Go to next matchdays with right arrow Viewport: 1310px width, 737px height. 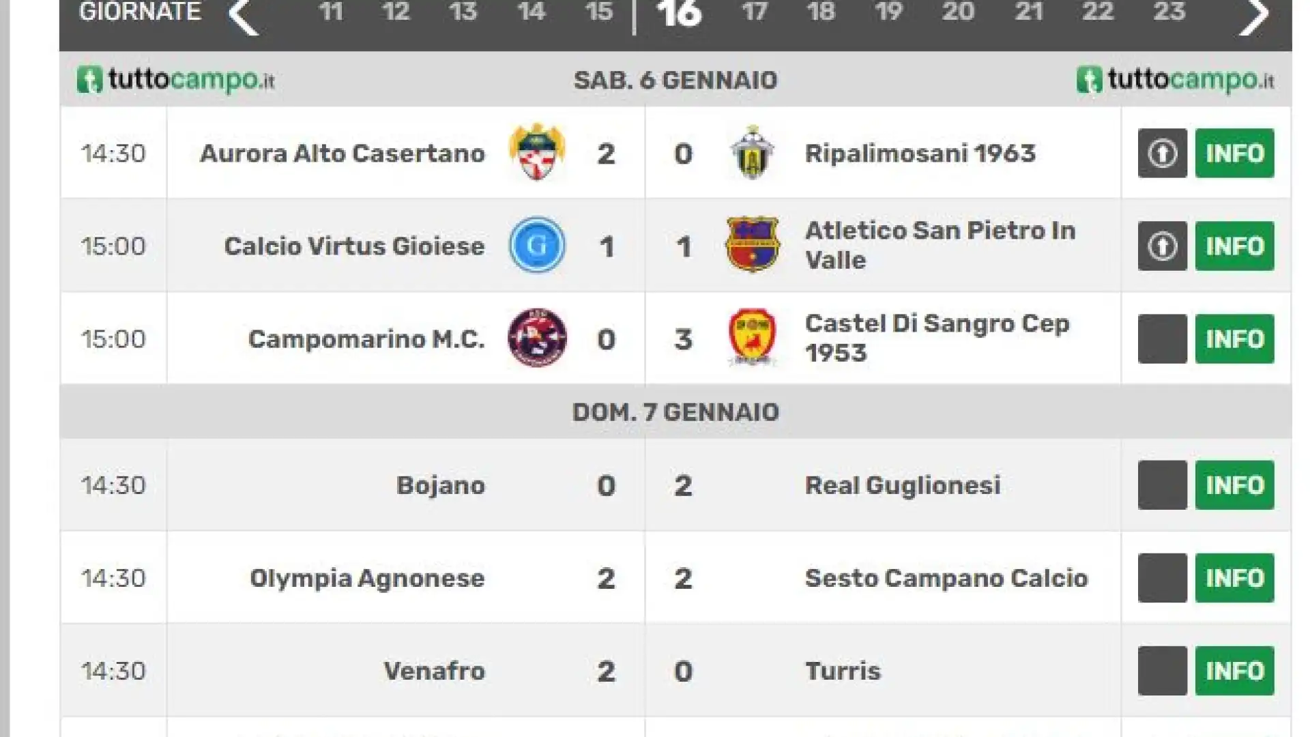pos(1254,16)
